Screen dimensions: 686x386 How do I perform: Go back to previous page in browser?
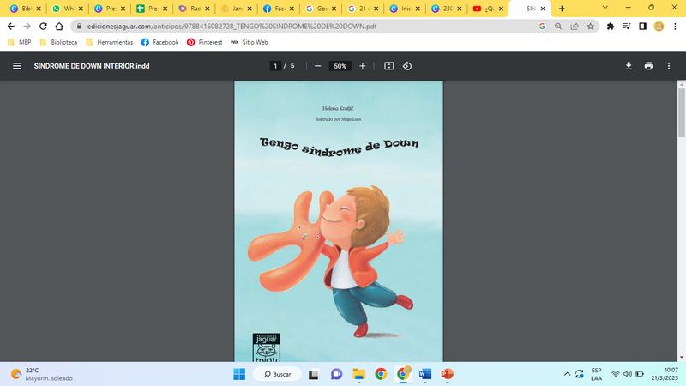tap(11, 27)
